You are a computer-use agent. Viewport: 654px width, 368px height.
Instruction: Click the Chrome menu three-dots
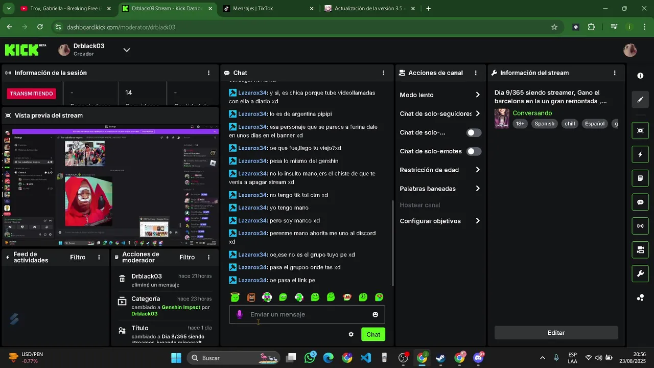click(x=644, y=27)
